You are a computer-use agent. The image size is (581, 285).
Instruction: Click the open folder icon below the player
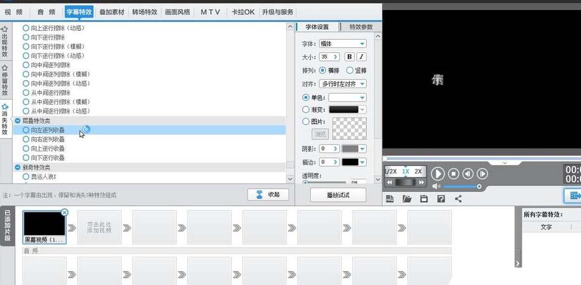tap(407, 199)
